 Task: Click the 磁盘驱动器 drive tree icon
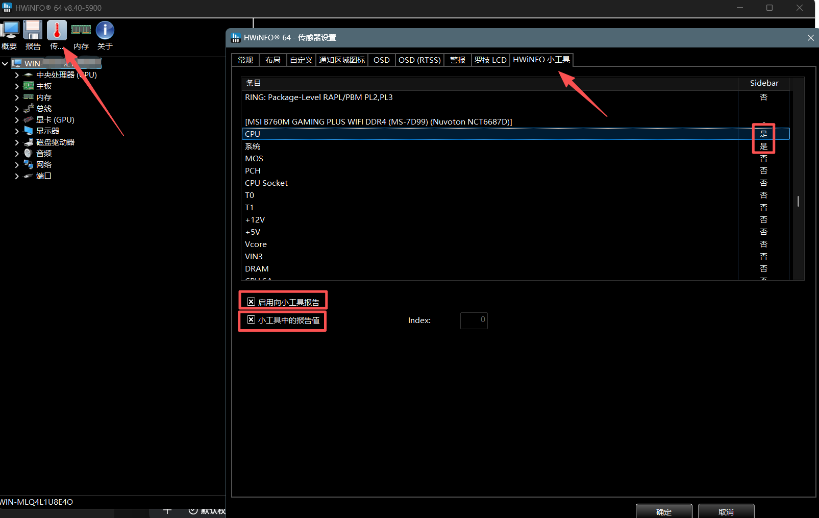29,142
